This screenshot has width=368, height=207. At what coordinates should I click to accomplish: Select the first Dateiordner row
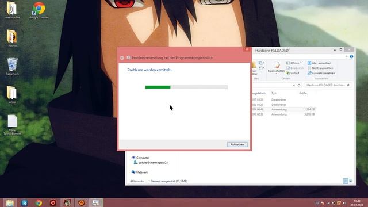pyautogui.click(x=283, y=99)
